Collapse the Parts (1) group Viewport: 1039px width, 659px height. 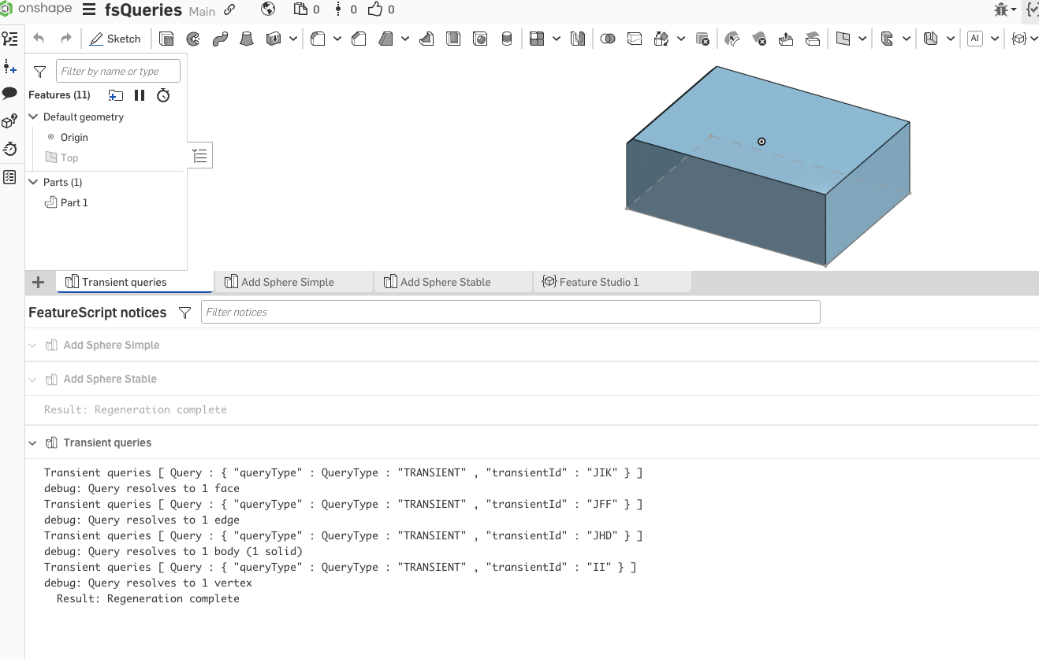click(x=33, y=182)
